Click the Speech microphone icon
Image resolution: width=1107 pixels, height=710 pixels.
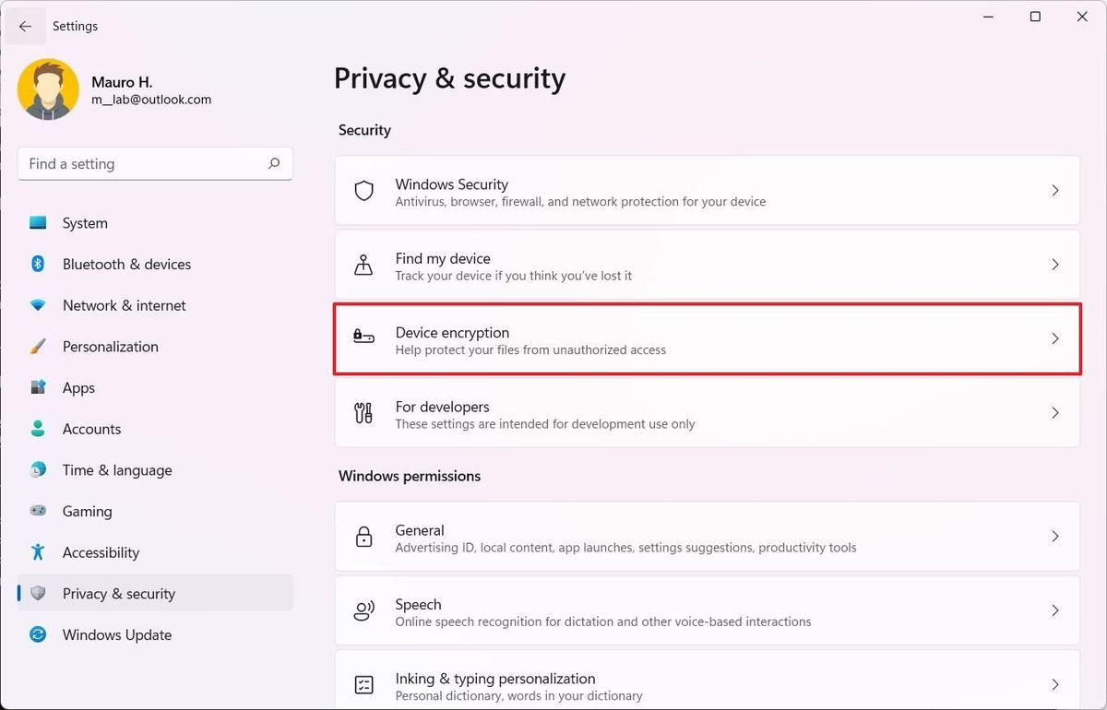[363, 610]
